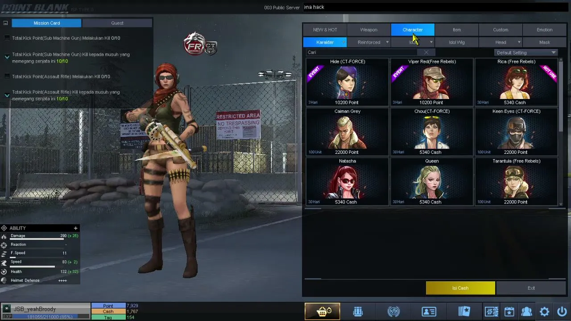Image resolution: width=571 pixels, height=321 pixels.
Task: Toggle checkbox for Assault Rifle Melakukan Kill mission
Action: (7, 76)
